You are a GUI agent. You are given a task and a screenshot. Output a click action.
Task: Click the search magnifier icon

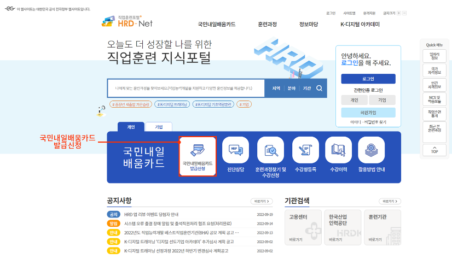tap(320, 89)
